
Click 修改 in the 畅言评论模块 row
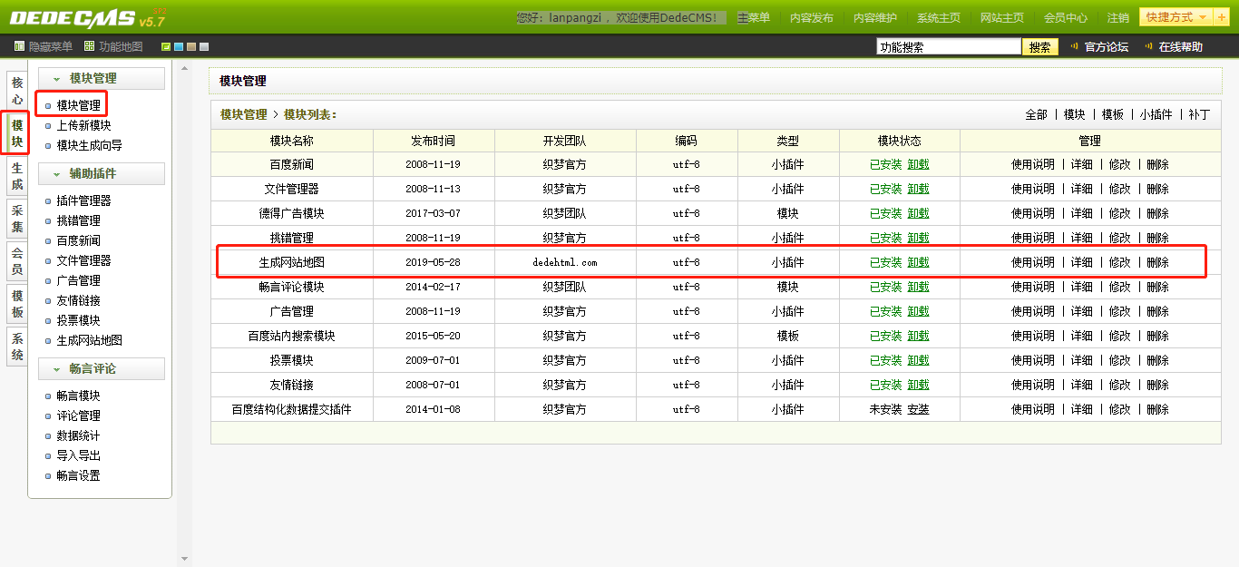pyautogui.click(x=1120, y=287)
